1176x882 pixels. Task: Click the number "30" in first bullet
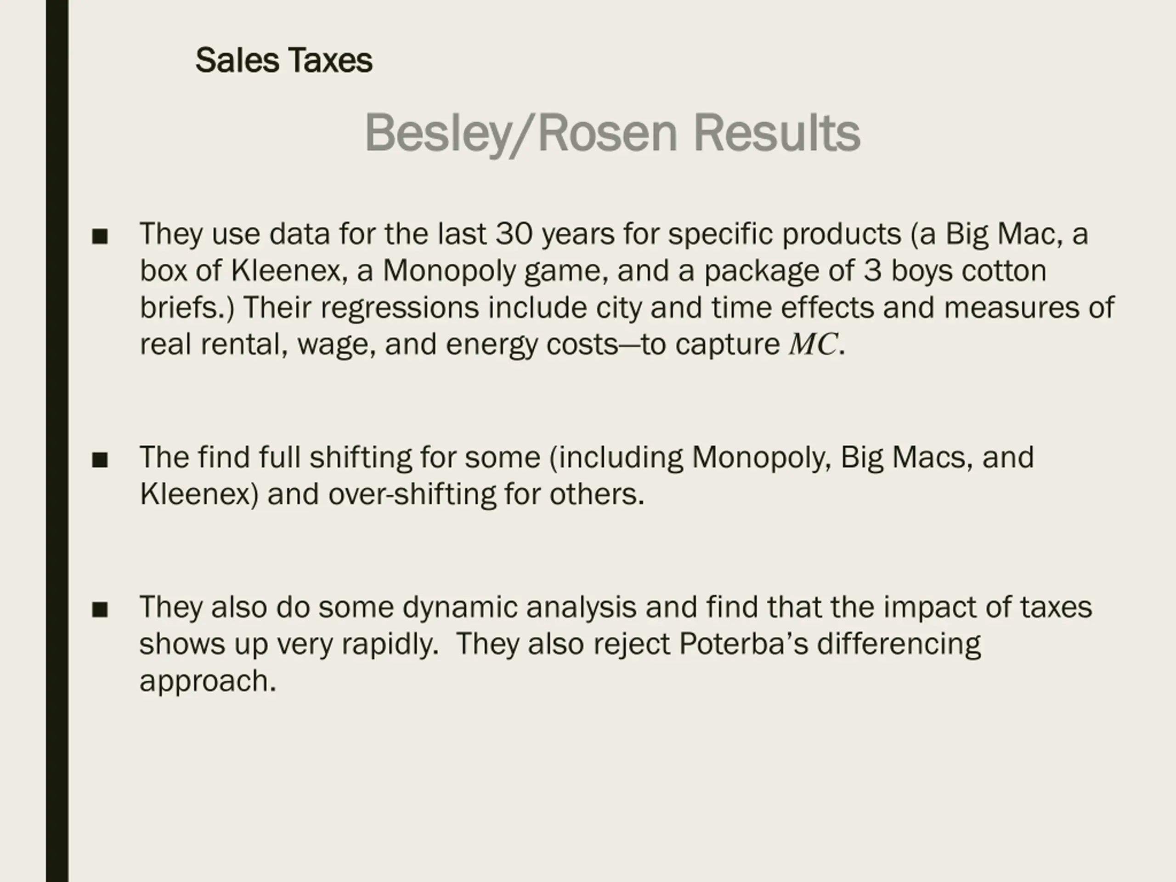(514, 234)
